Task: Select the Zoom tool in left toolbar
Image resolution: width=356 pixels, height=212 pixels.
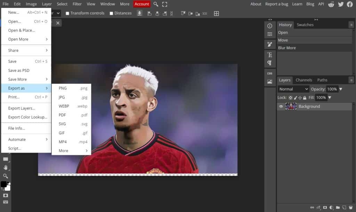Action: pos(5,176)
